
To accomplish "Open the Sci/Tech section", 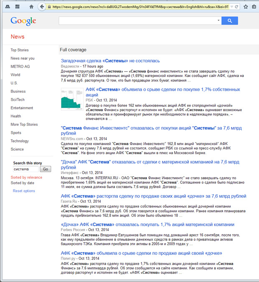I will (18, 99).
